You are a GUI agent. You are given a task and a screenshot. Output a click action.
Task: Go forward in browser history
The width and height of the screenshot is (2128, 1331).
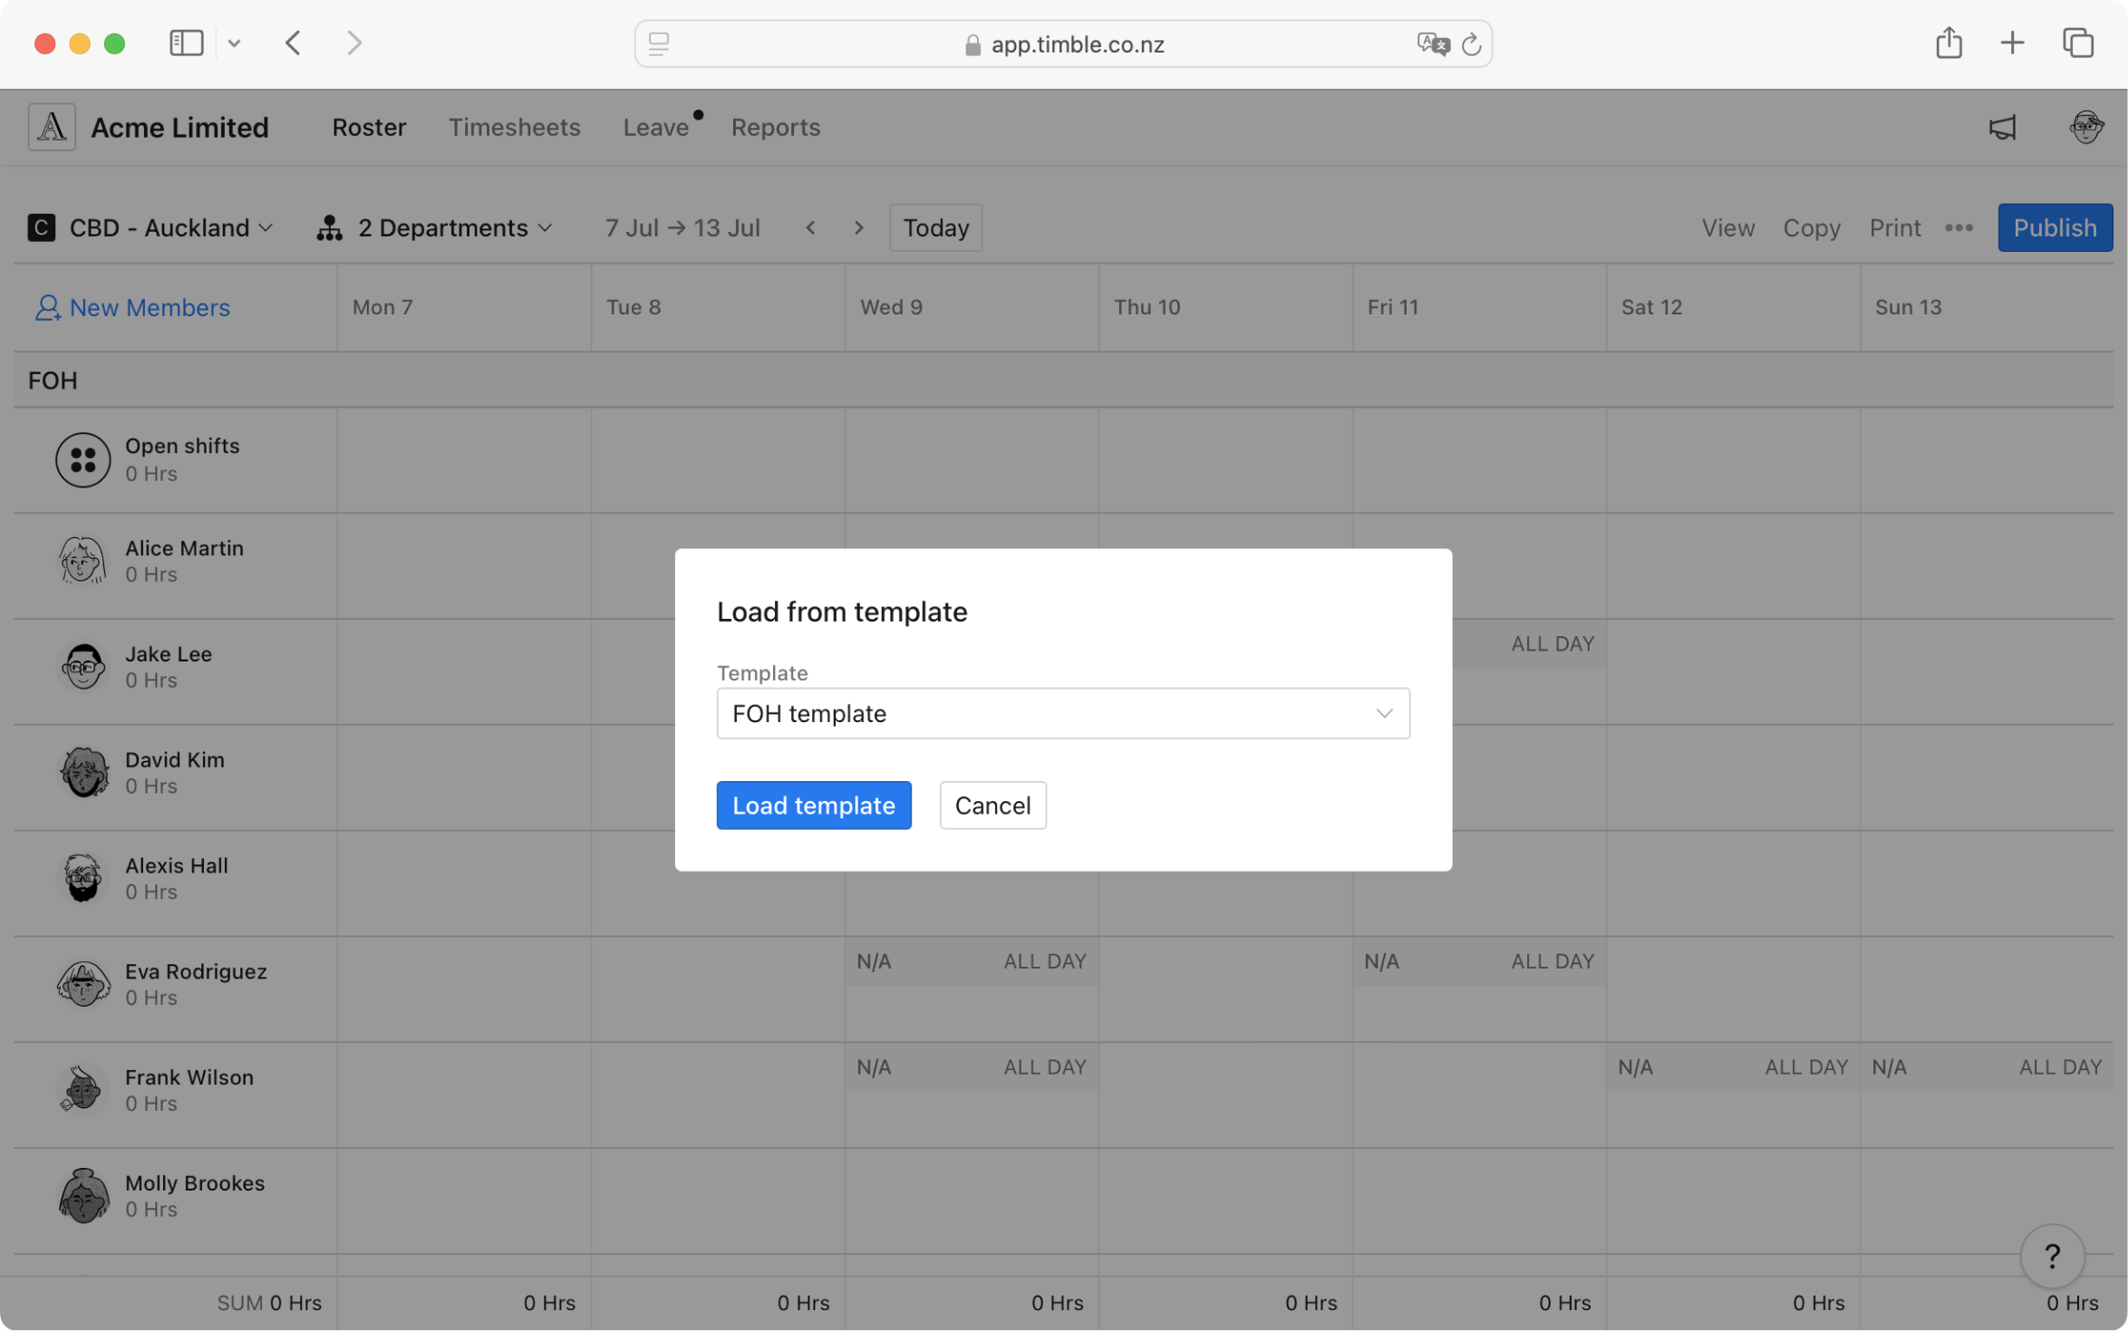[354, 43]
